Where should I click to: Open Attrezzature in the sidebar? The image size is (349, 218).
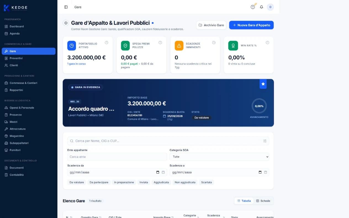(x=28, y=129)
